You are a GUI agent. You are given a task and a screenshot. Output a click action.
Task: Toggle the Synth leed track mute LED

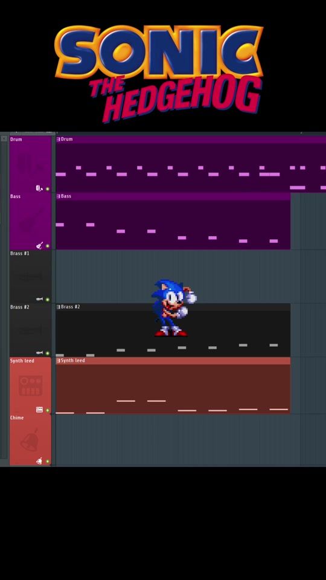tap(47, 410)
